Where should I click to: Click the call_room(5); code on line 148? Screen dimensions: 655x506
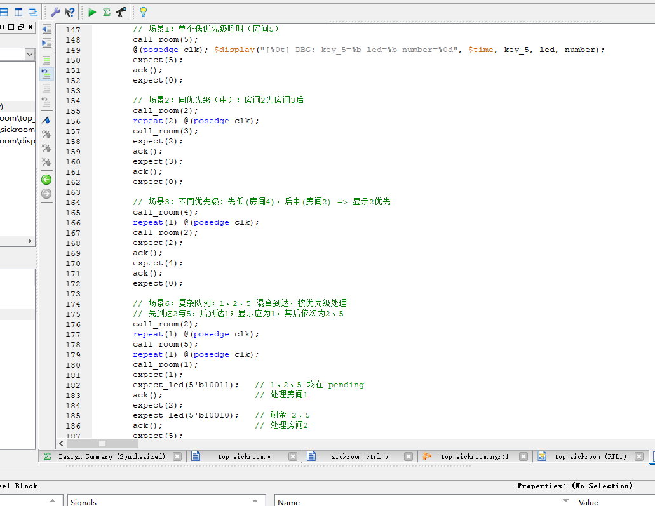point(165,39)
